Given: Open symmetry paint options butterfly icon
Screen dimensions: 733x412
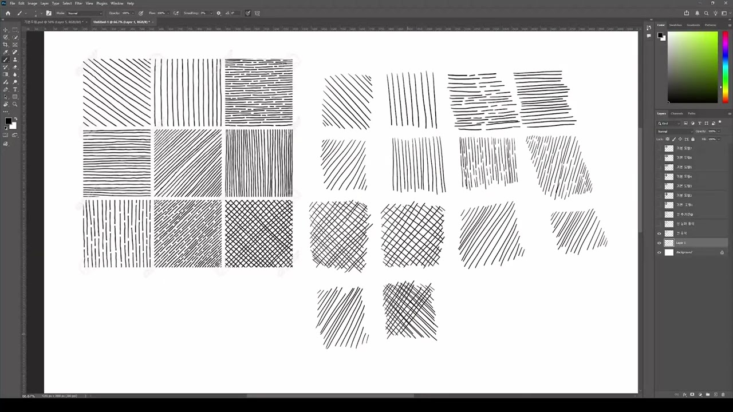Looking at the screenshot, I should click(x=258, y=13).
